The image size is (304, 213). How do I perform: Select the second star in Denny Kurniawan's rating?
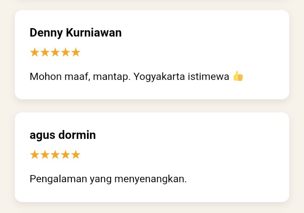pyautogui.click(x=45, y=53)
